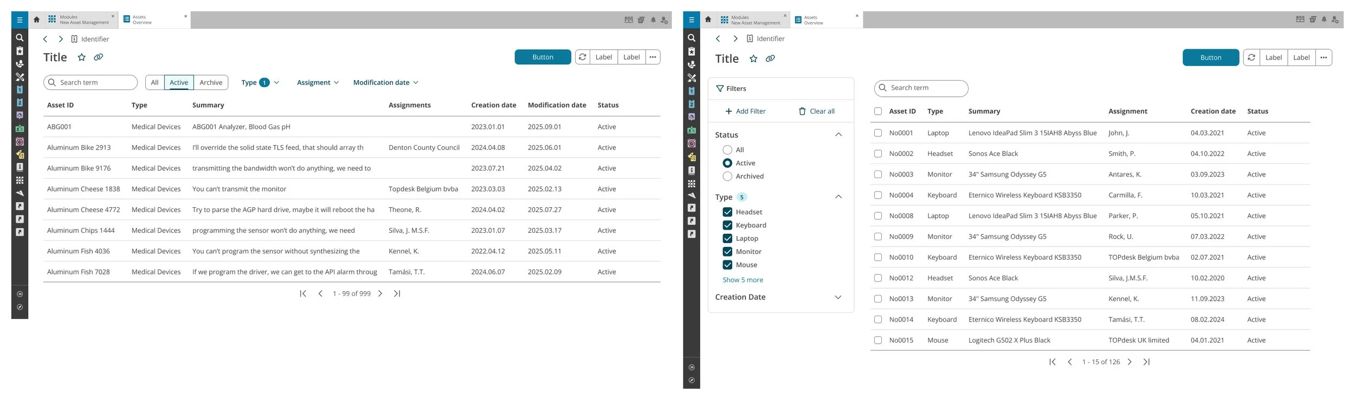Select the Active status radio button

tap(727, 163)
